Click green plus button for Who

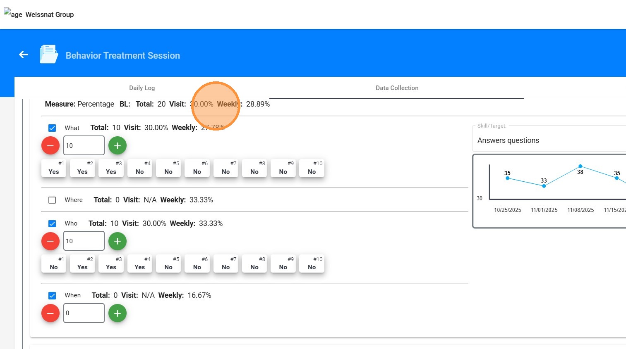118,241
